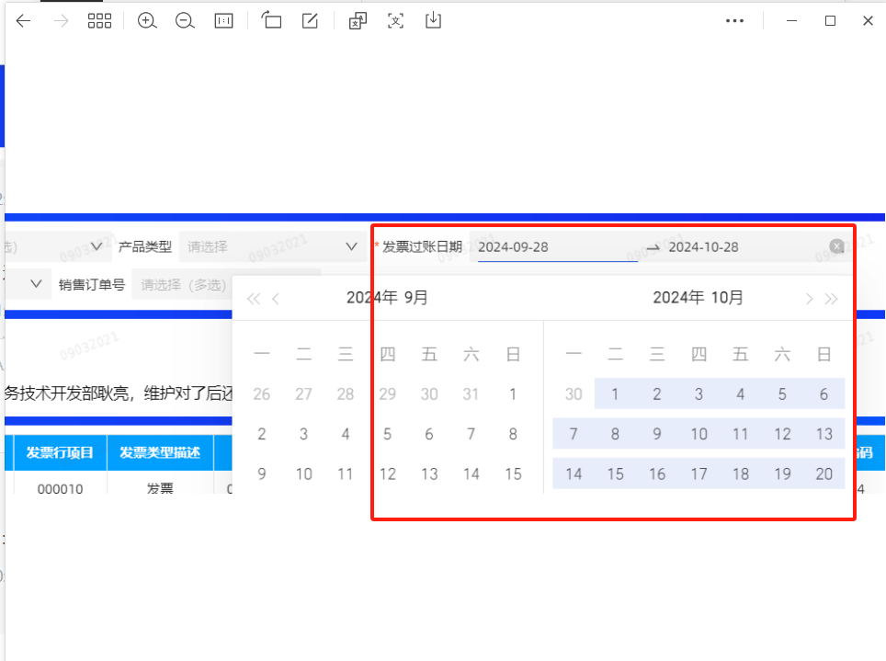Save a copy with the download icon
Image resolution: width=886 pixels, height=661 pixels.
(x=434, y=21)
